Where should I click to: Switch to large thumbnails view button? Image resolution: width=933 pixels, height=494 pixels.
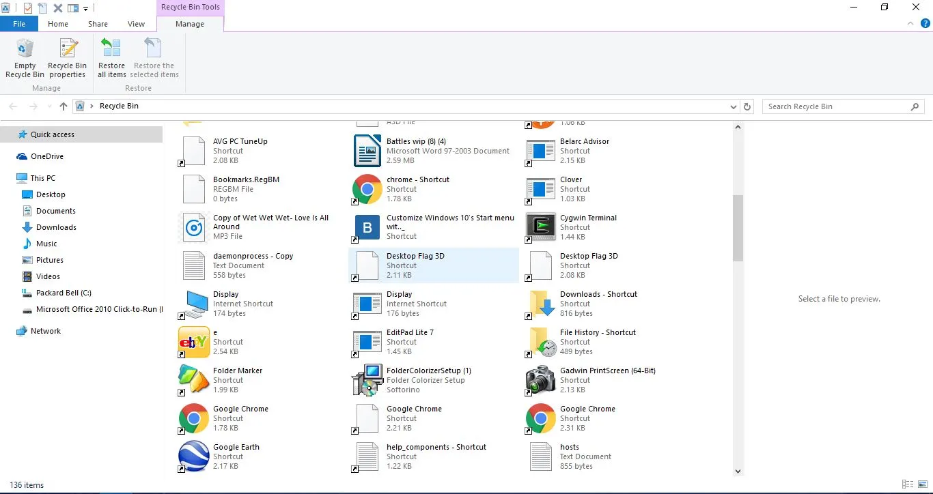pyautogui.click(x=922, y=485)
